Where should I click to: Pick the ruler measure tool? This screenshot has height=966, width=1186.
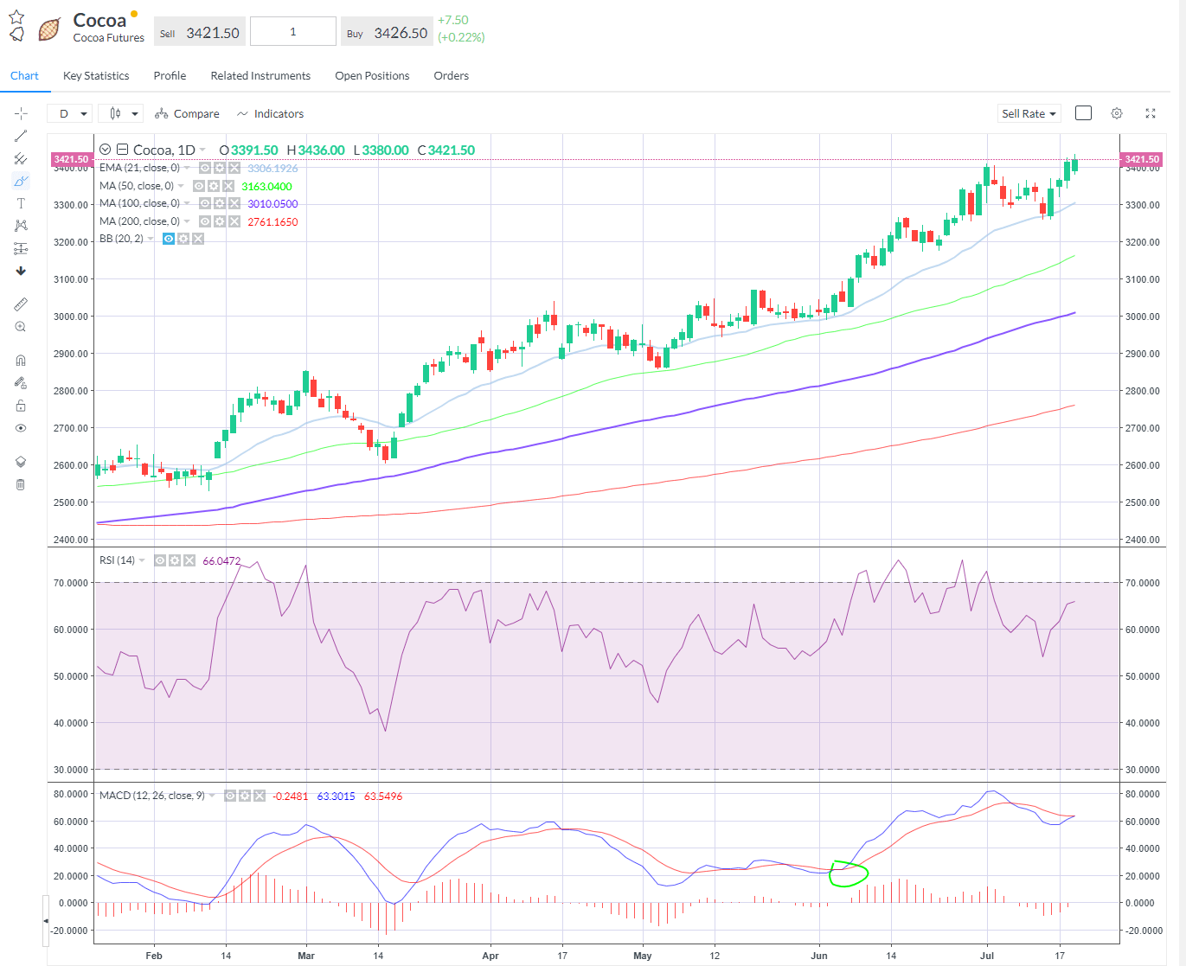tap(21, 304)
